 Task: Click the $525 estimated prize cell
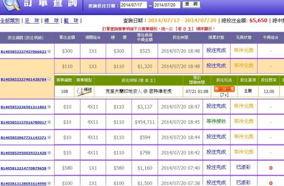point(145,51)
